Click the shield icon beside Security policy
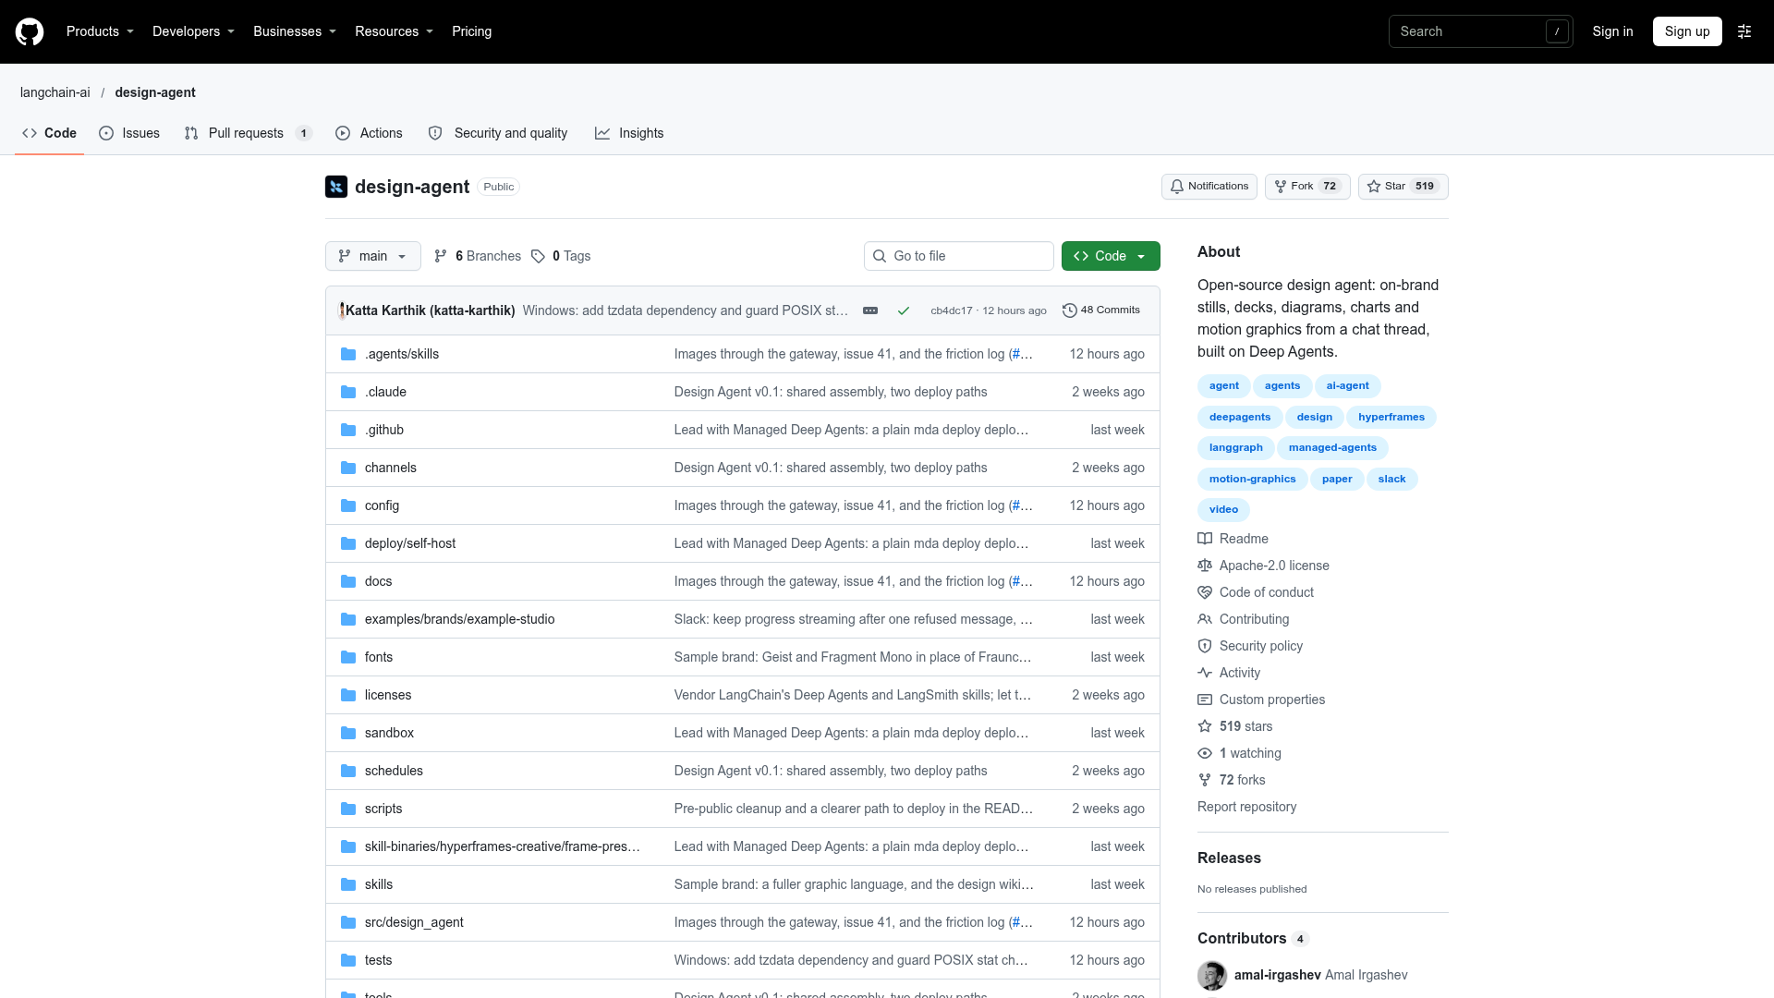The image size is (1774, 998). click(1205, 646)
